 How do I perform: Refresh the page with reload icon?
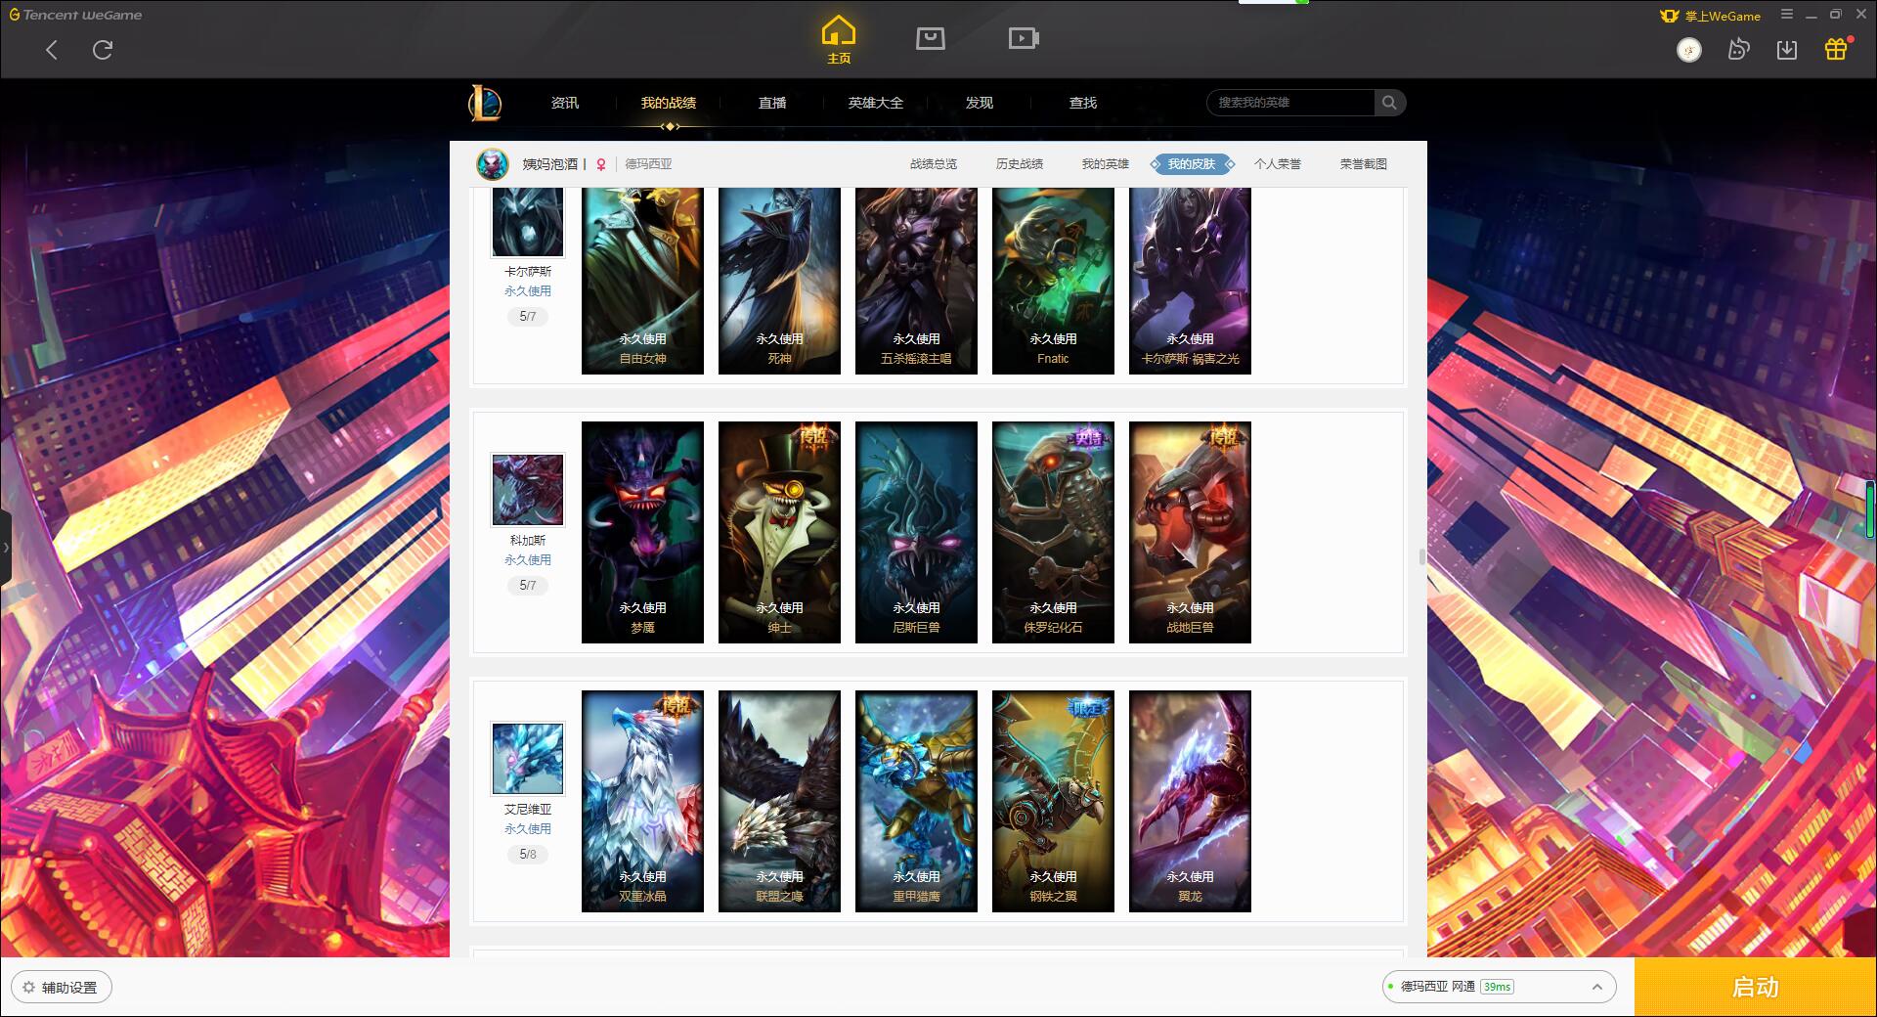103,50
